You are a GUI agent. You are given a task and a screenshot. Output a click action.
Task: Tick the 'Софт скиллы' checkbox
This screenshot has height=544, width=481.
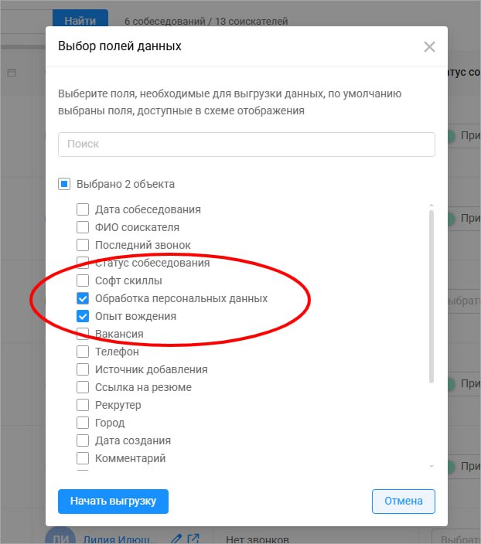pyautogui.click(x=83, y=280)
